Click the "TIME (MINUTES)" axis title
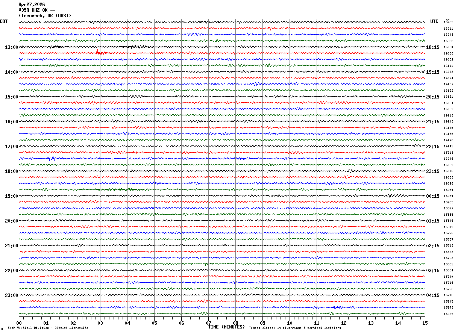Image resolution: width=455 pixels, height=333 pixels. pos(226,327)
